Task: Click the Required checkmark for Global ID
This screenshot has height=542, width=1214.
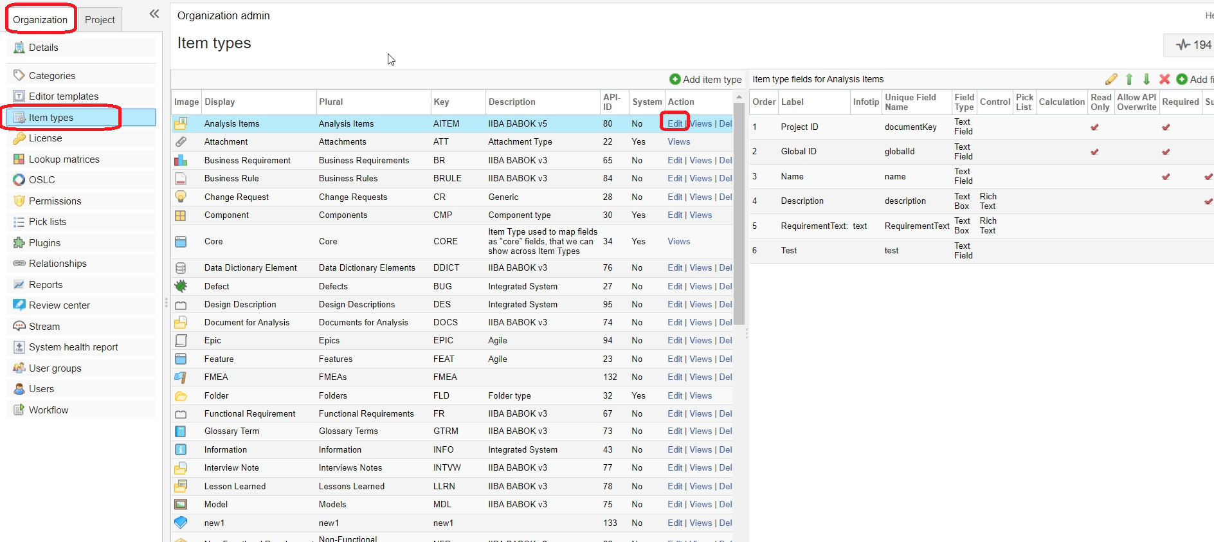Action: (1166, 152)
